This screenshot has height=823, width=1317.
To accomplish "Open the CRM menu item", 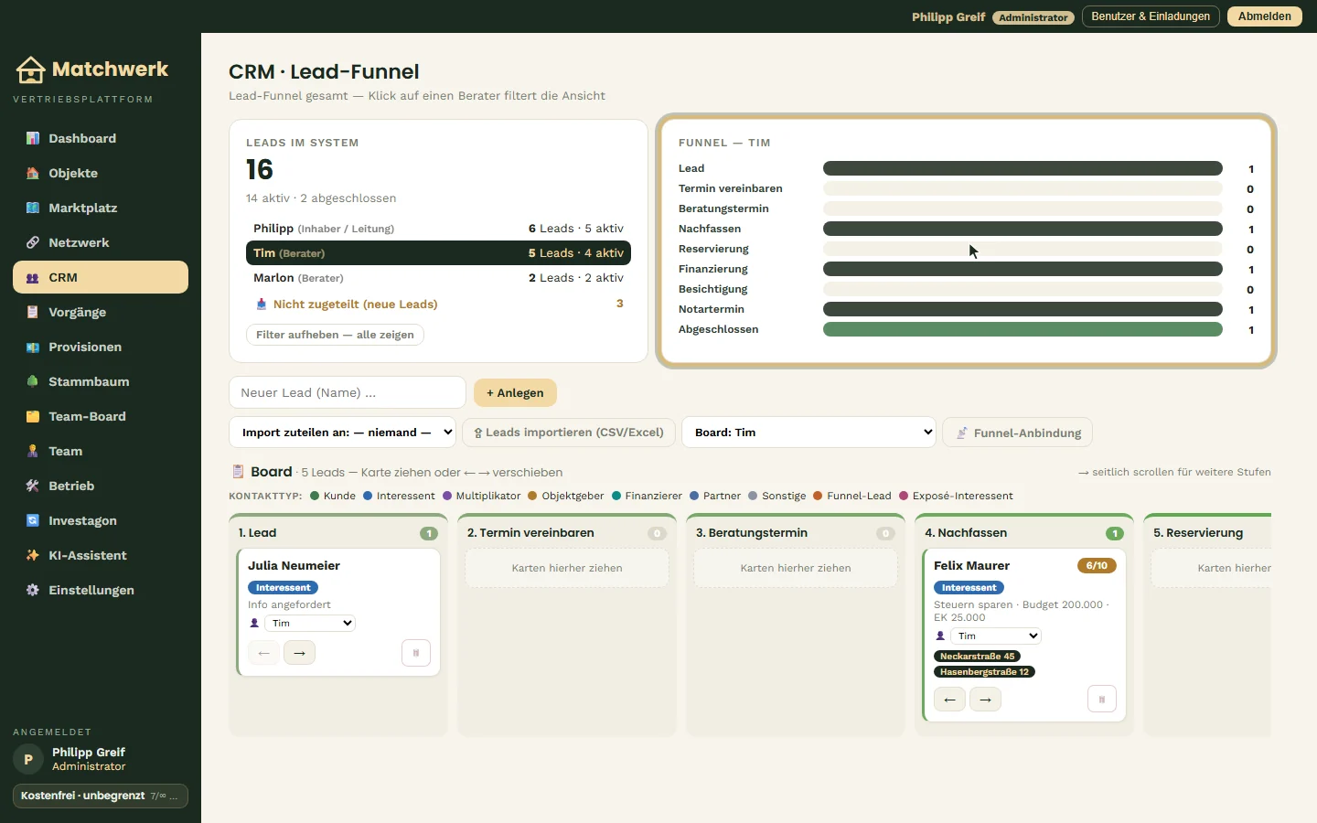I will point(101,277).
